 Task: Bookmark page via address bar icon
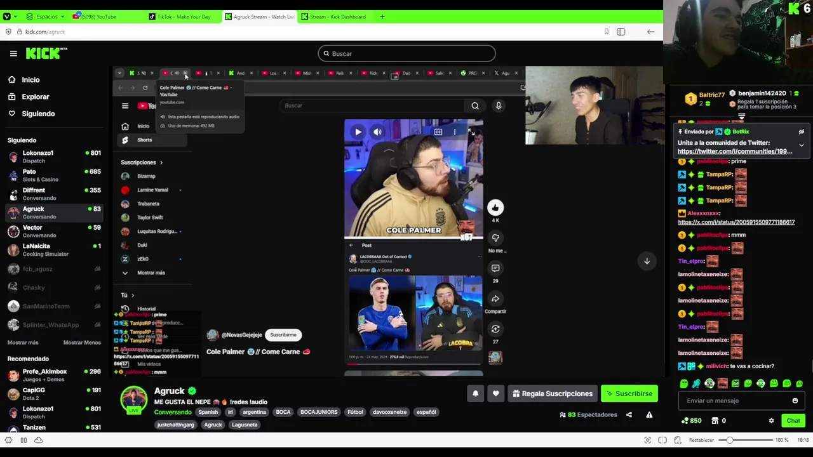(606, 32)
